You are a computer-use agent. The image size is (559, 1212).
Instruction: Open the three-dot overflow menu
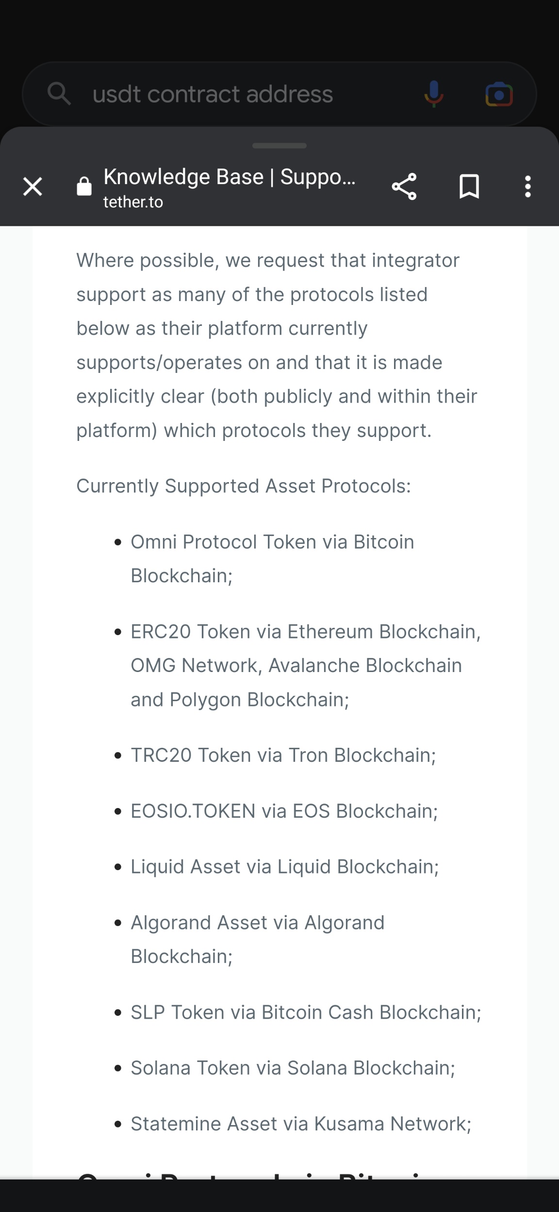point(528,186)
